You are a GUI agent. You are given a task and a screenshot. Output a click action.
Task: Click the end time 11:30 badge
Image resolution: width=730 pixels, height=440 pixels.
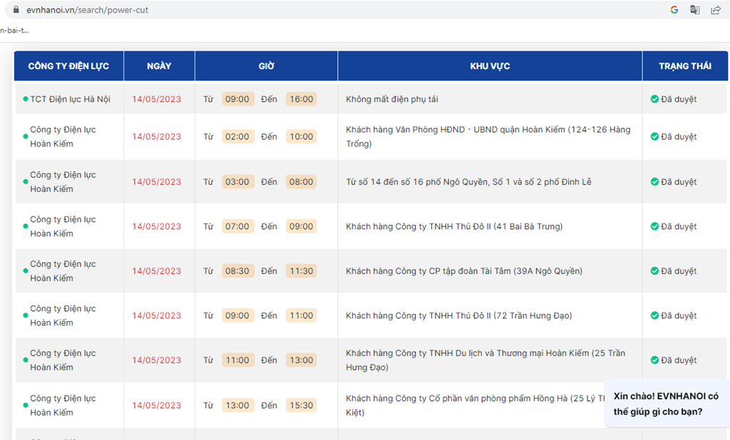(x=302, y=271)
